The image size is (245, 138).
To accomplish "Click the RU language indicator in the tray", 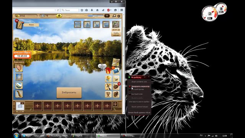I will [201, 135].
